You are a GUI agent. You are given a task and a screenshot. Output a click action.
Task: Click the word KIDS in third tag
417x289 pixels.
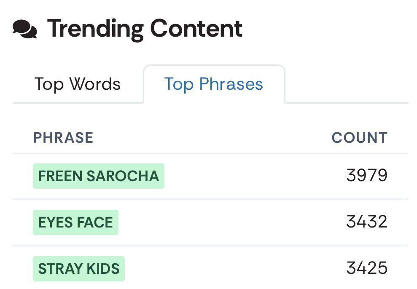tap(103, 268)
